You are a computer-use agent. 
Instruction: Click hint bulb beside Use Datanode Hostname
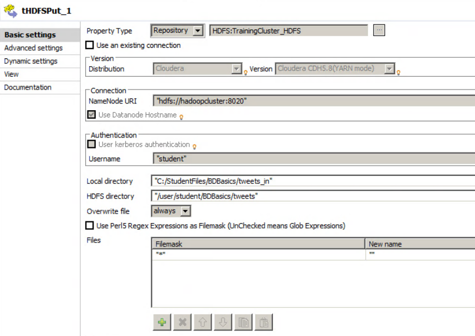coord(182,117)
